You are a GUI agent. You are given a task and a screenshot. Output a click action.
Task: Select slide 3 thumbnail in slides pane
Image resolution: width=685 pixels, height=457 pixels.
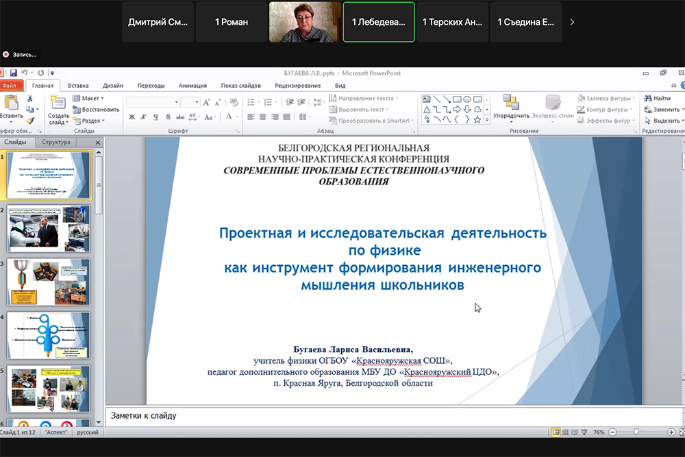point(49,282)
